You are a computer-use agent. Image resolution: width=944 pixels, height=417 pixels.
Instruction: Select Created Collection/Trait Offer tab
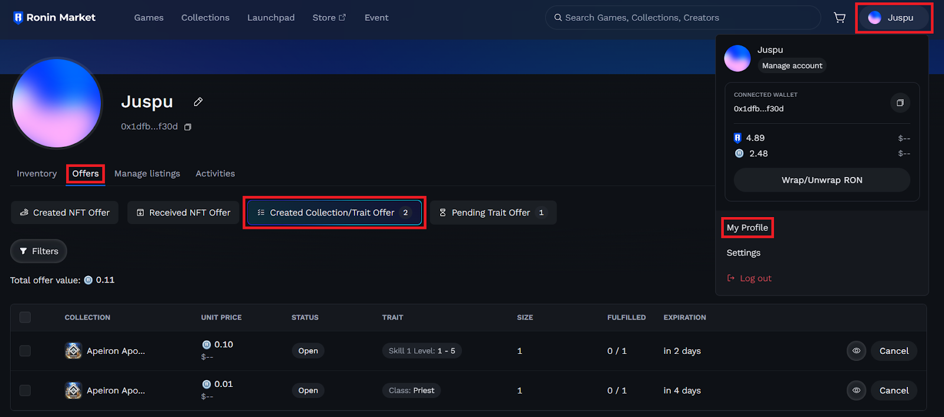(x=335, y=213)
